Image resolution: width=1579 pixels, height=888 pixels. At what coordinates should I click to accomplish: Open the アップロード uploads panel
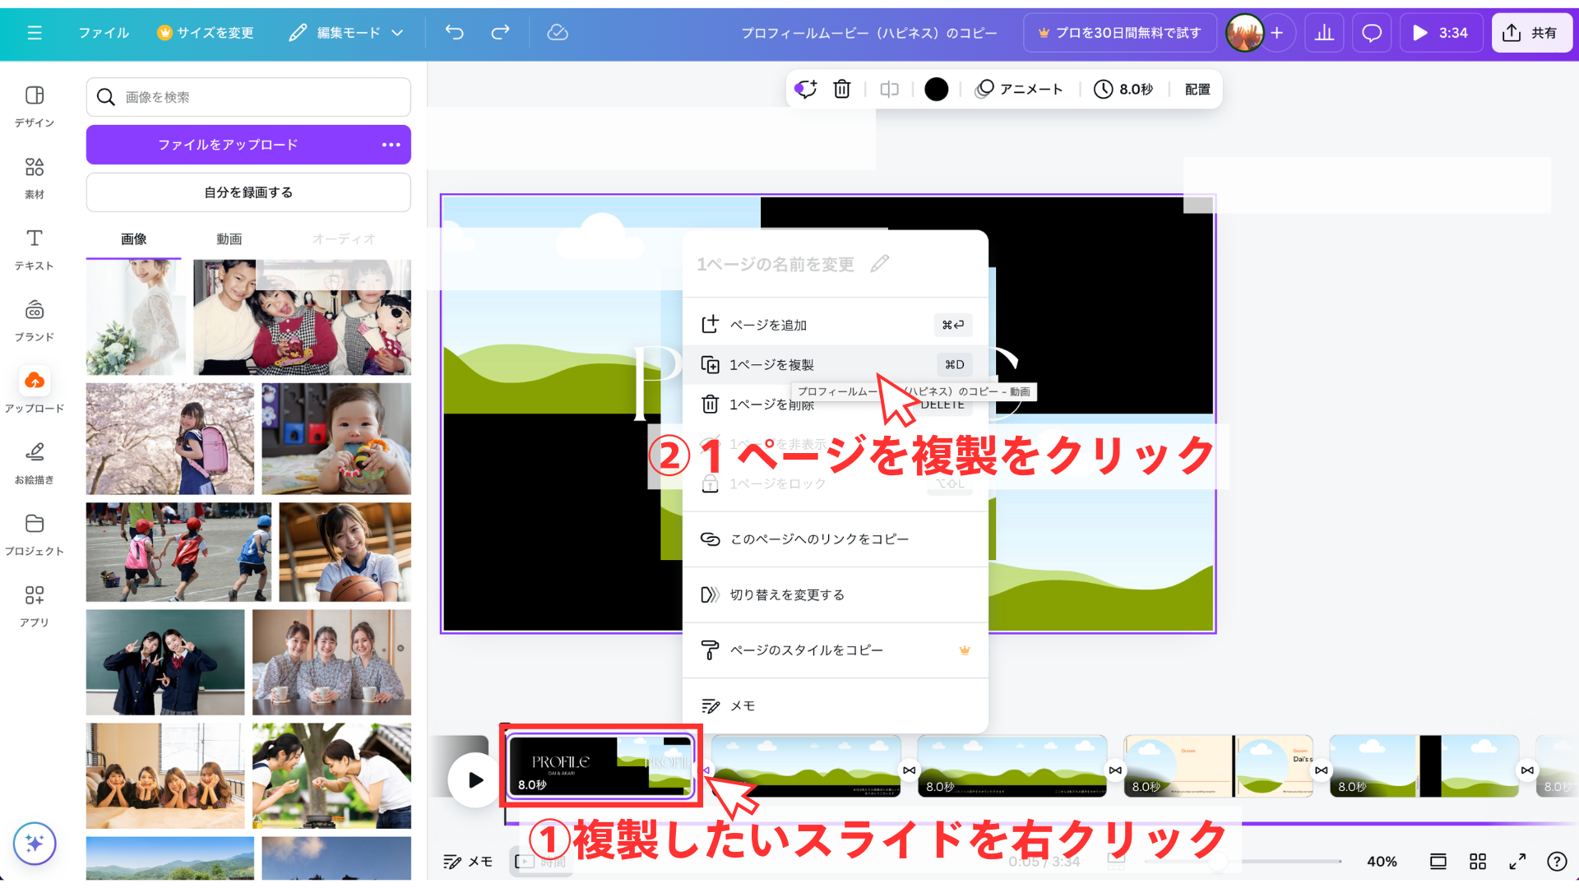[35, 391]
